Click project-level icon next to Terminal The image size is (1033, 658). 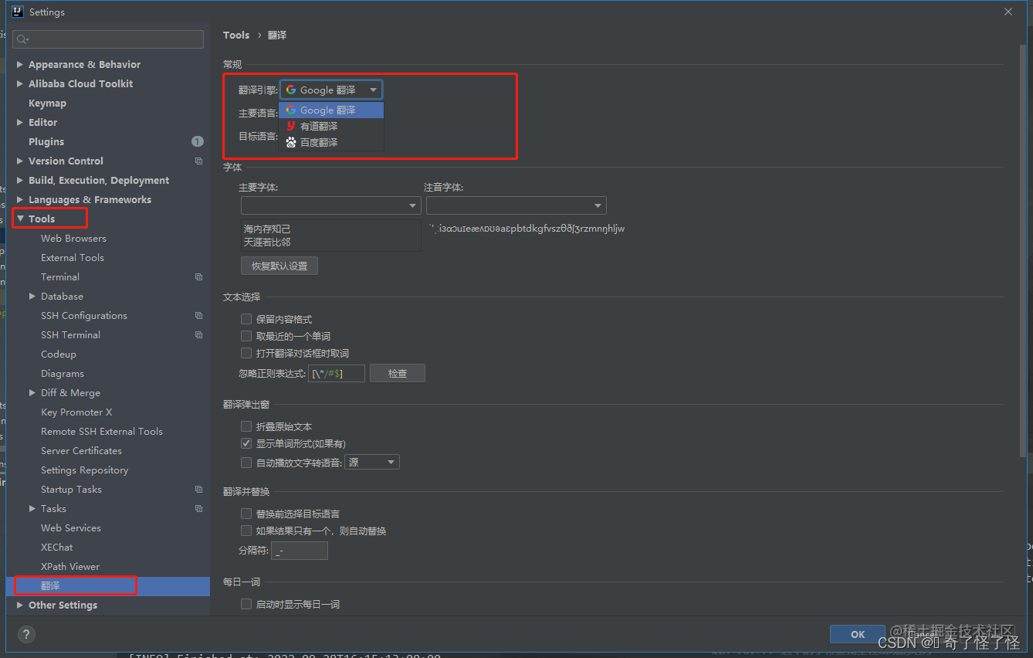tap(199, 276)
